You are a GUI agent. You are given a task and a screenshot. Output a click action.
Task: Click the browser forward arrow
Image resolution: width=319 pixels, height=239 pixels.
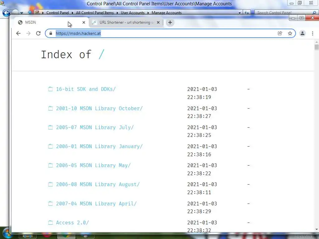pyautogui.click(x=28, y=33)
